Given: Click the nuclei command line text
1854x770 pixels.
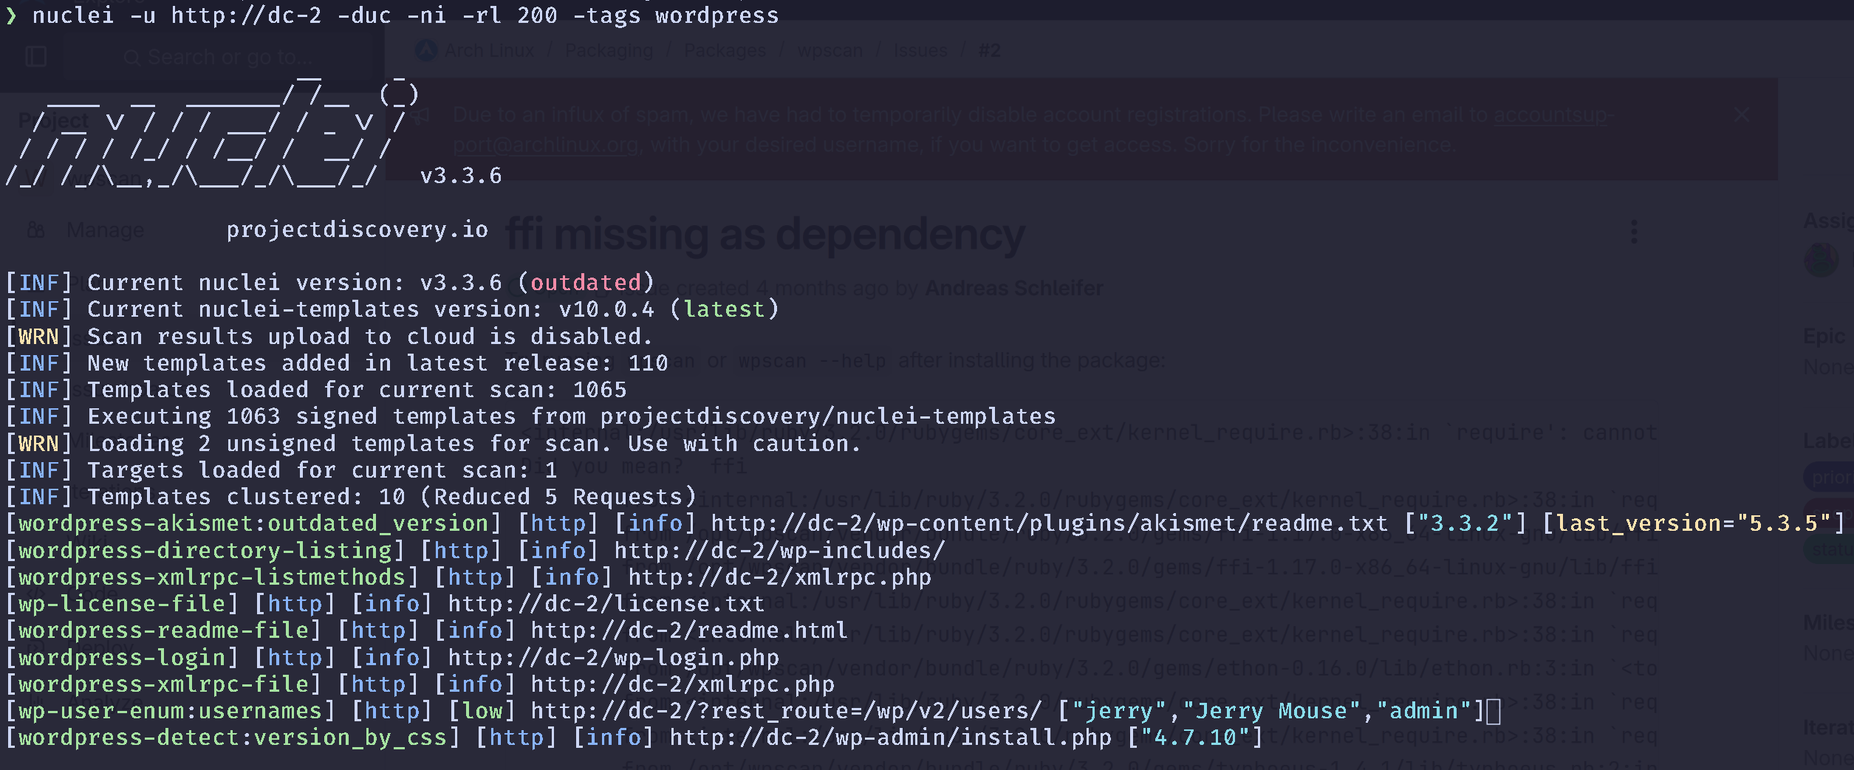Looking at the screenshot, I should pos(405,15).
